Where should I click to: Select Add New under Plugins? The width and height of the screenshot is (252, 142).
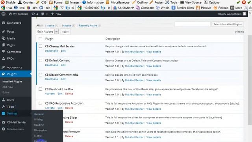click(8, 87)
